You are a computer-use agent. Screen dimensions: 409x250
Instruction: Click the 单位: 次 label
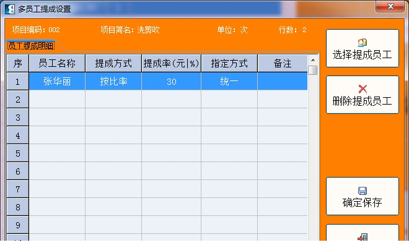click(232, 30)
